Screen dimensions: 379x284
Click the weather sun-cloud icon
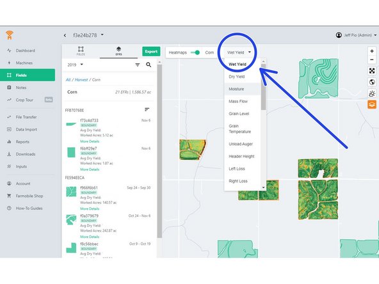372,93
